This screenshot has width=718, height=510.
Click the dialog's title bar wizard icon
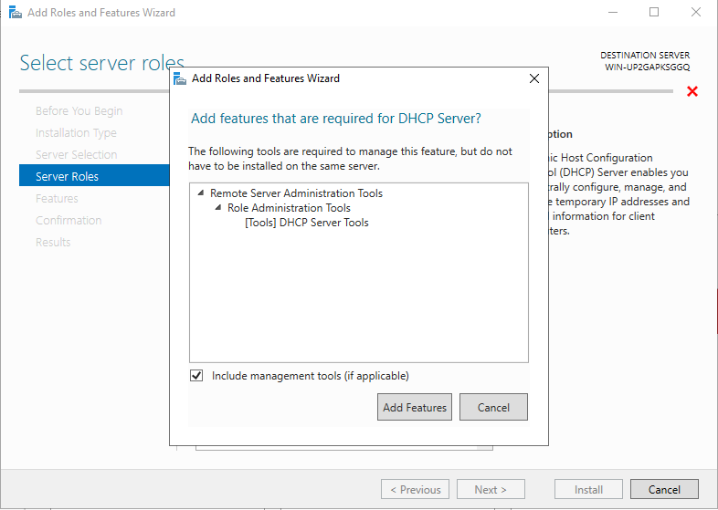click(180, 78)
